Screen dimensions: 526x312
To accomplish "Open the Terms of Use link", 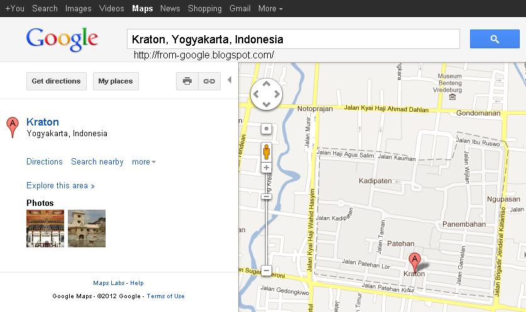I will (x=165, y=296).
